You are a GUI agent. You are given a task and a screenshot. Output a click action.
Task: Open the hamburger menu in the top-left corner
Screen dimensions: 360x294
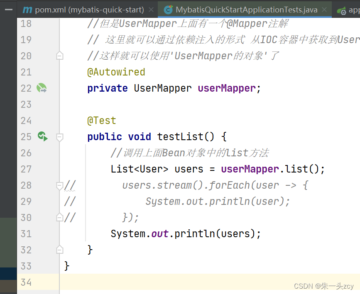point(8,10)
